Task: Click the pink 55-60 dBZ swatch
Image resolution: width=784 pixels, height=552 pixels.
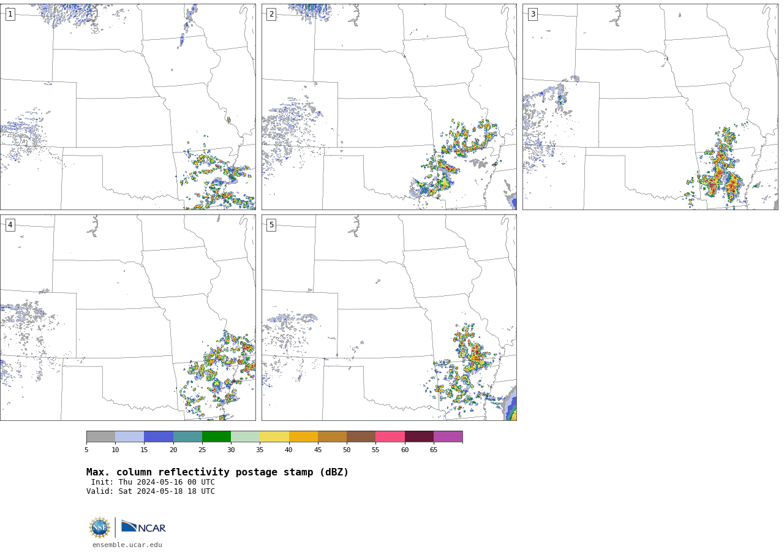Action: 390,437
